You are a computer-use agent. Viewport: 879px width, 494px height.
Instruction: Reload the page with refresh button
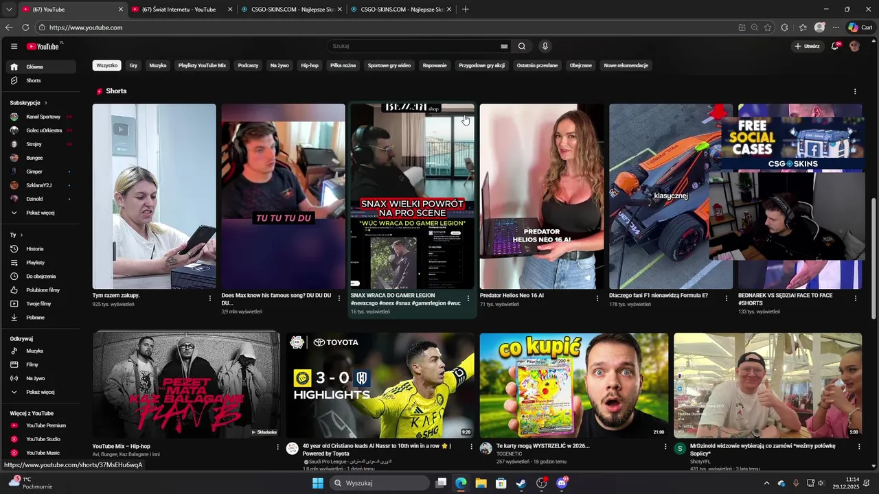coord(25,27)
